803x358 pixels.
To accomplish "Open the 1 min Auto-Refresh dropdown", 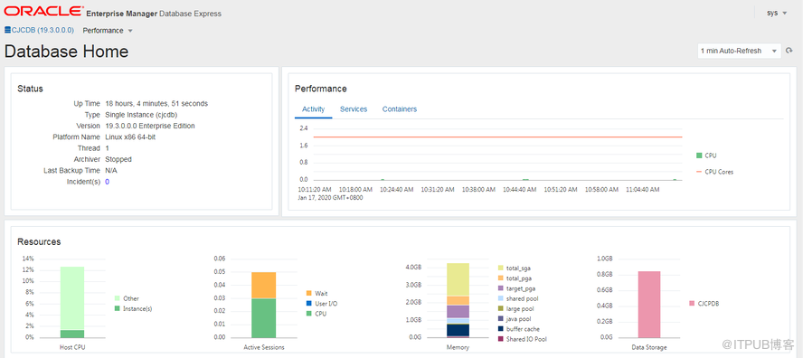I will pyautogui.click(x=740, y=51).
